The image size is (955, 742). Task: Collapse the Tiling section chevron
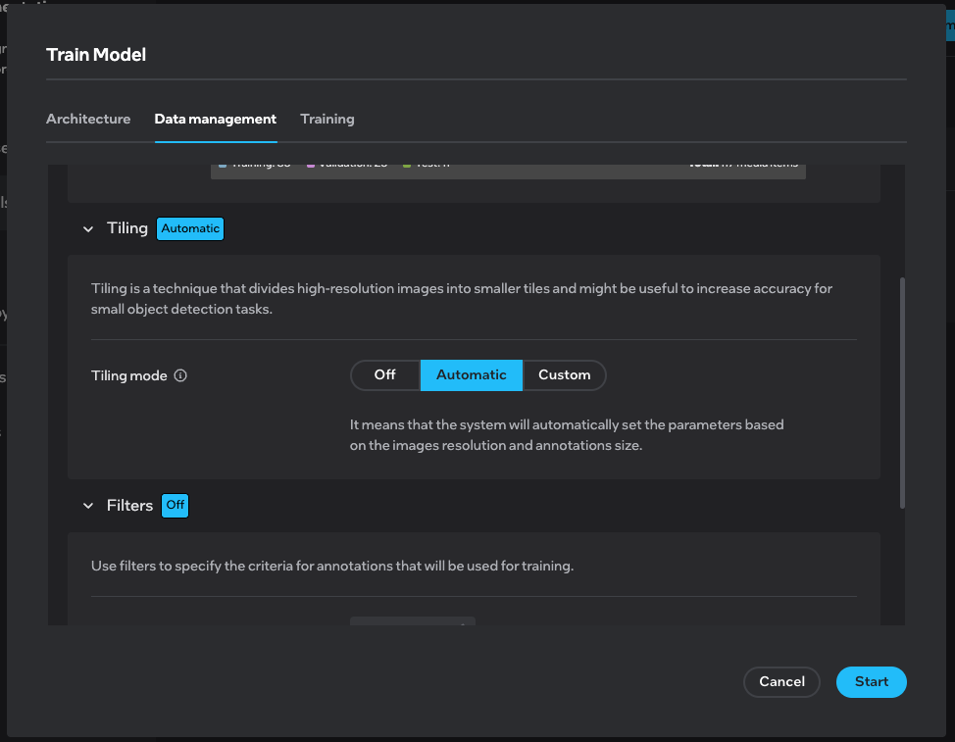click(x=88, y=229)
